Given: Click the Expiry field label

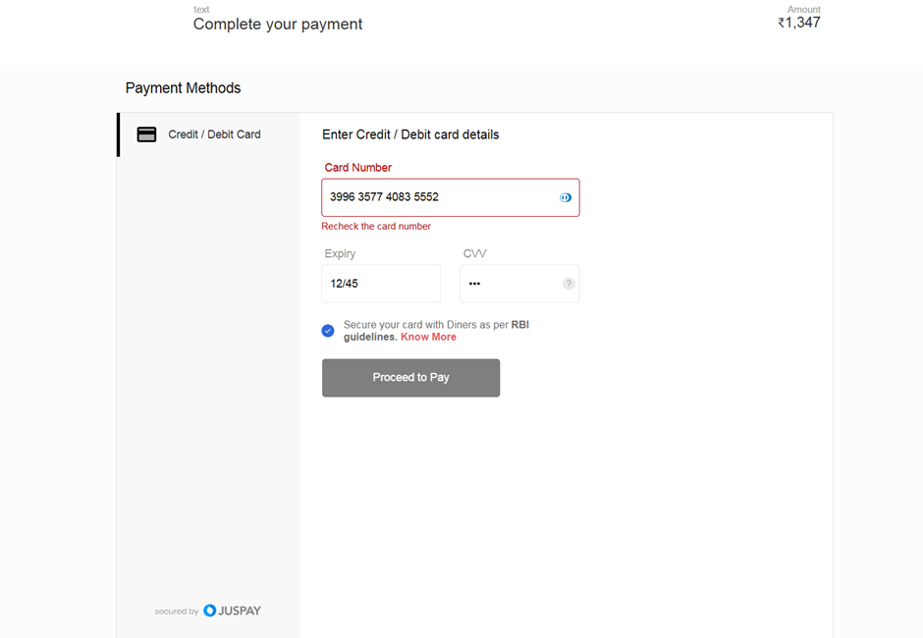Looking at the screenshot, I should point(341,253).
